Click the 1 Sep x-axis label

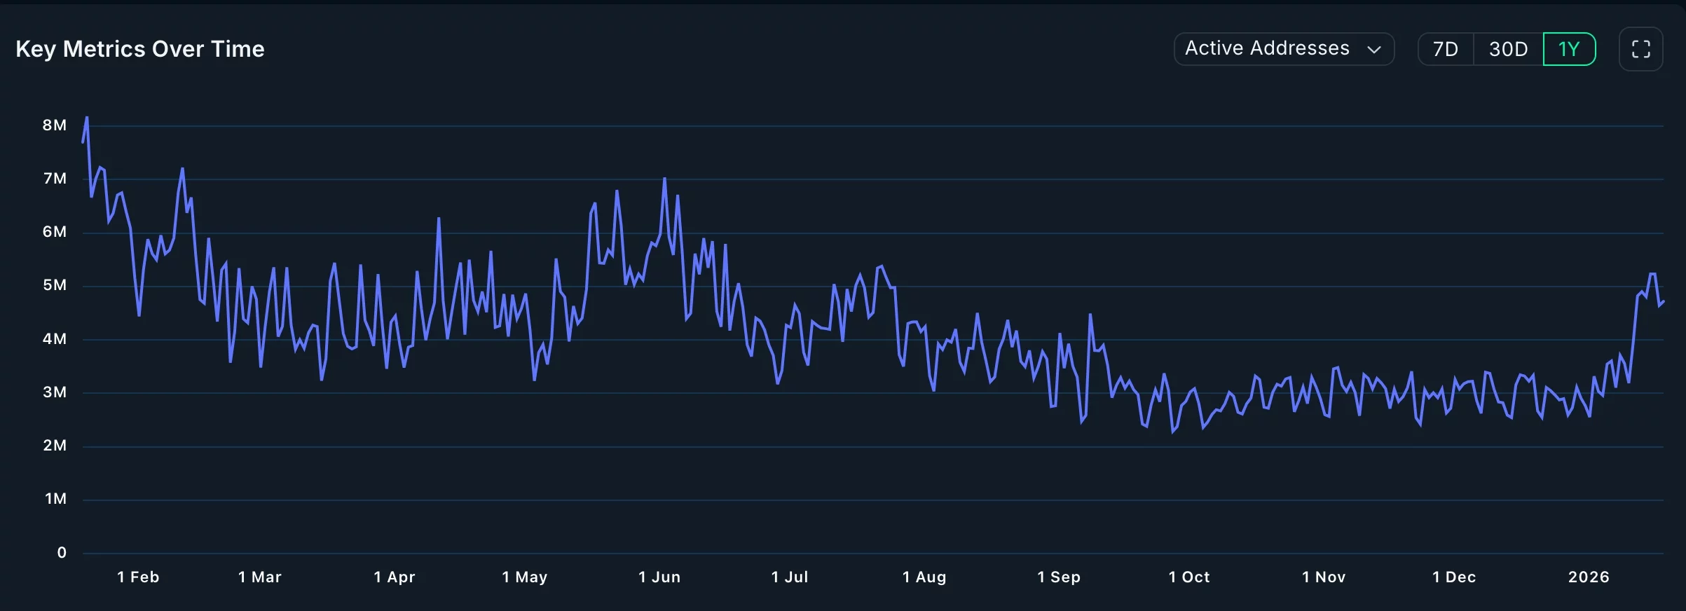1059,577
